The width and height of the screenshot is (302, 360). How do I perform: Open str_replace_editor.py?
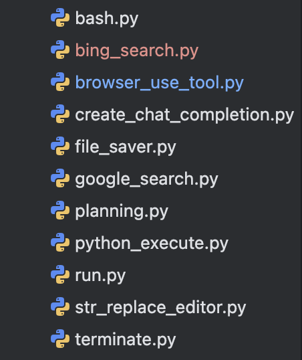tap(160, 308)
